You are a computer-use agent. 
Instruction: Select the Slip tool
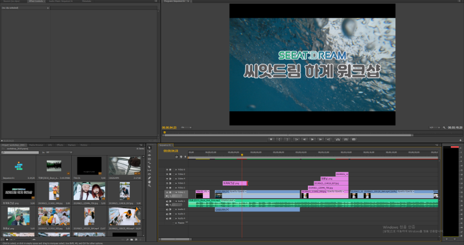(x=149, y=171)
